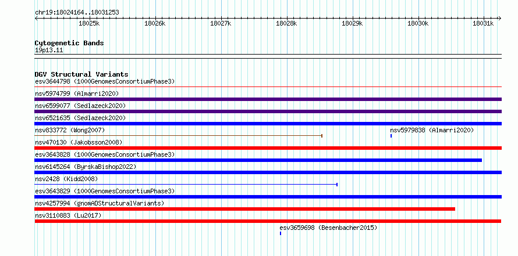Open the nsv5979838 (Almarri2020) label
The height and width of the screenshot is (256, 518).
pyautogui.click(x=432, y=130)
